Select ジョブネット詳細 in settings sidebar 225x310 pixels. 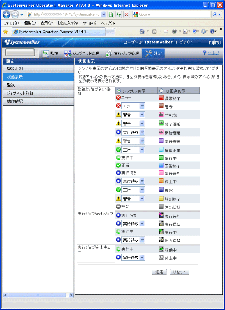point(39,93)
